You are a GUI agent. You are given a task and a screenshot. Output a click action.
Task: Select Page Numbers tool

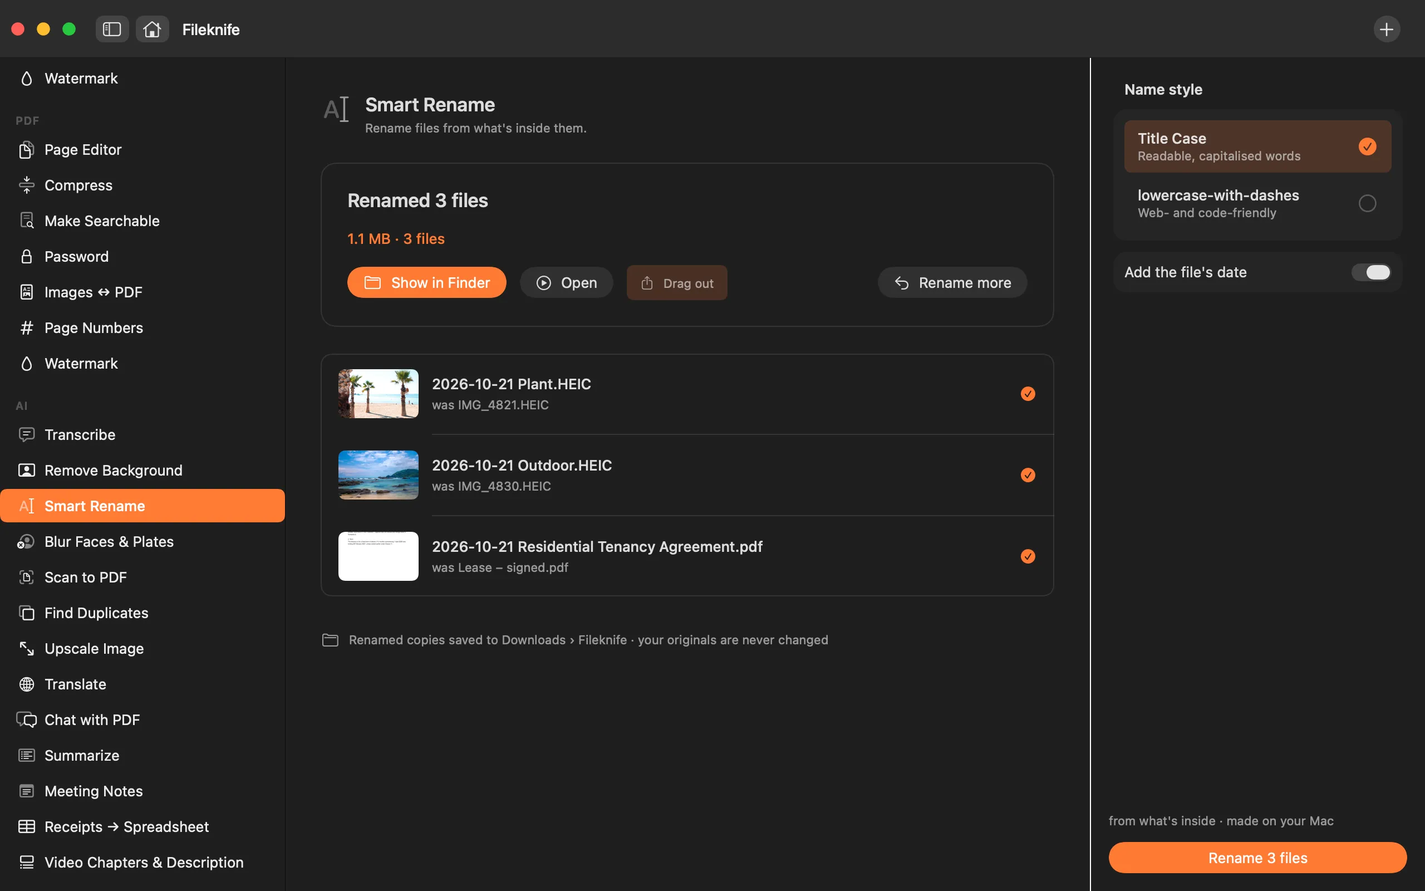[142, 327]
